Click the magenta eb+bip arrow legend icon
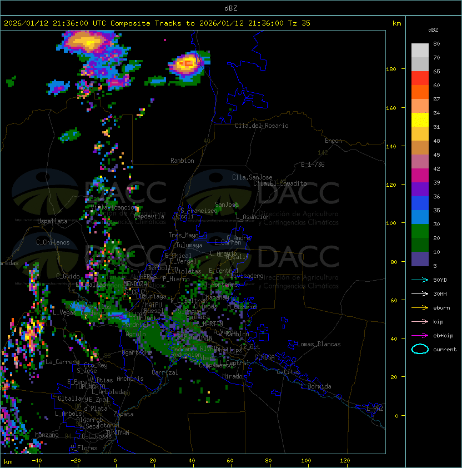Image resolution: width=462 pixels, height=468 pixels. coord(420,336)
